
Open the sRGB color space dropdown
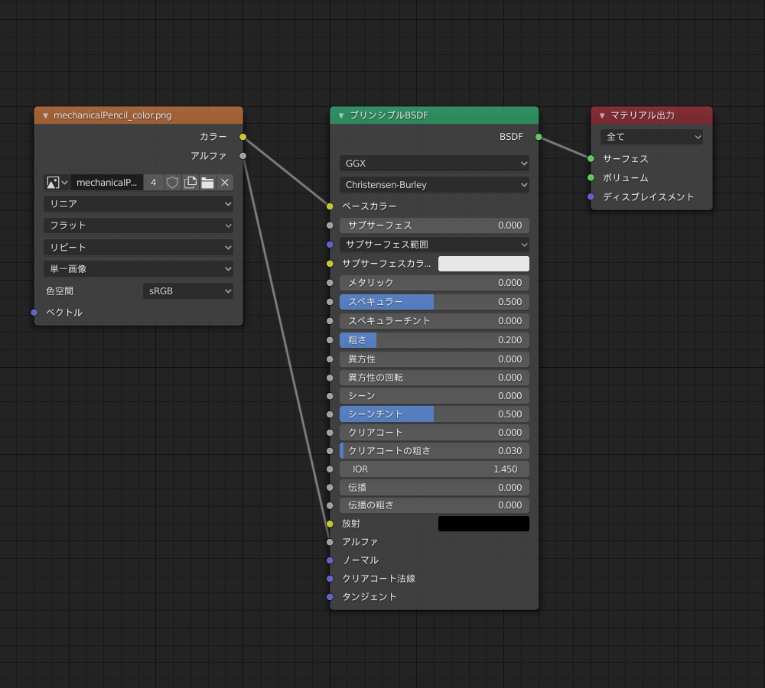(x=188, y=291)
